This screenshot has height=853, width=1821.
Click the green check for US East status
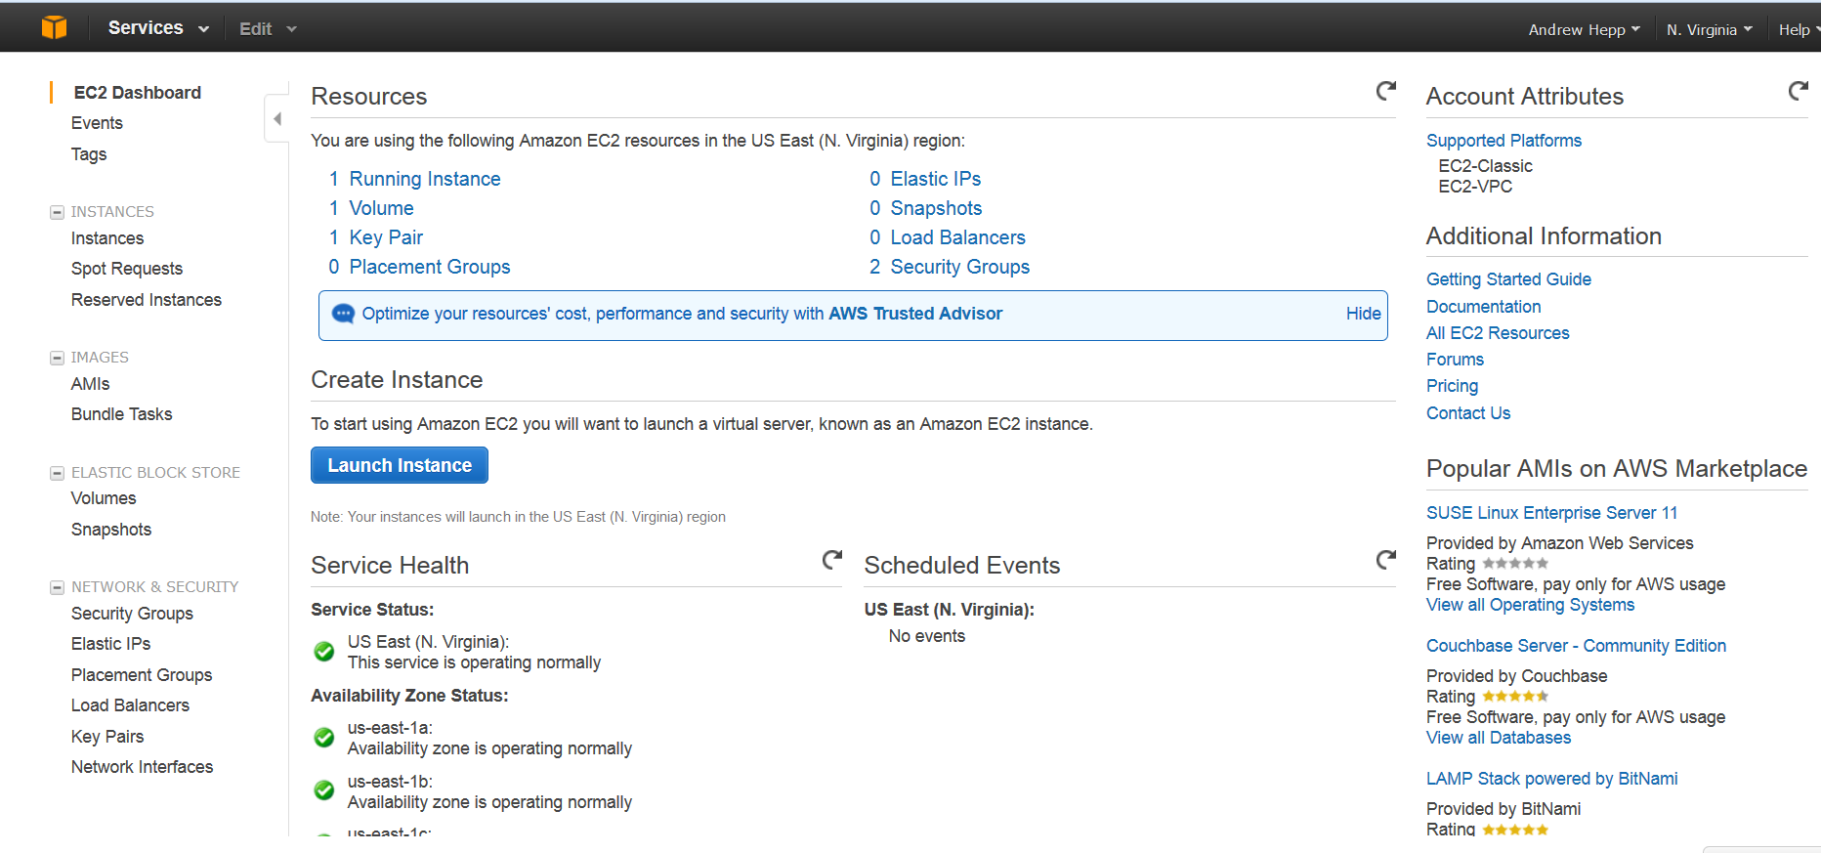[324, 652]
